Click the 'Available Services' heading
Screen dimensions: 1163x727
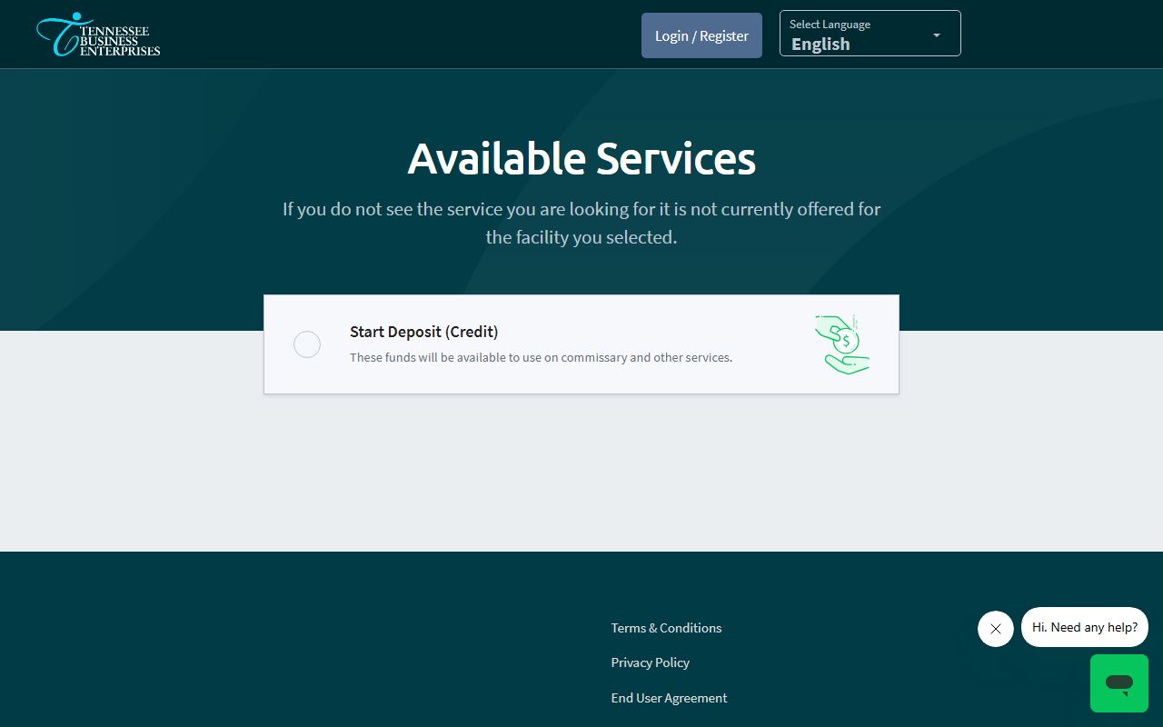point(581,158)
